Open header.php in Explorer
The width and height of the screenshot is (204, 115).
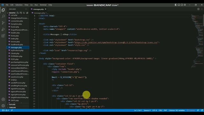(15, 33)
